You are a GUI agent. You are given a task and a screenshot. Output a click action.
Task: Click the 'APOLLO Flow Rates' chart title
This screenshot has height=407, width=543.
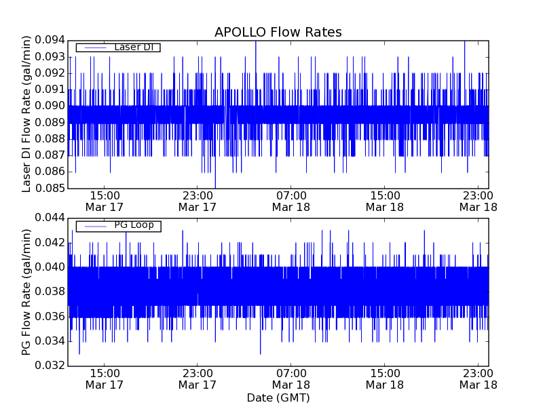click(x=278, y=32)
